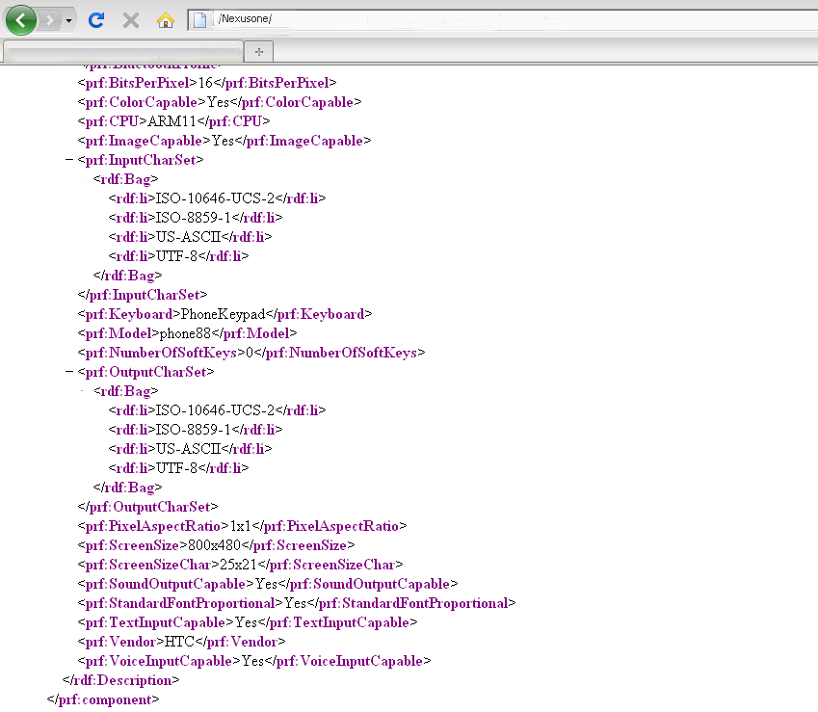Collapse the prf:OutputCharSet node
This screenshot has width=818, height=712.
coord(69,371)
